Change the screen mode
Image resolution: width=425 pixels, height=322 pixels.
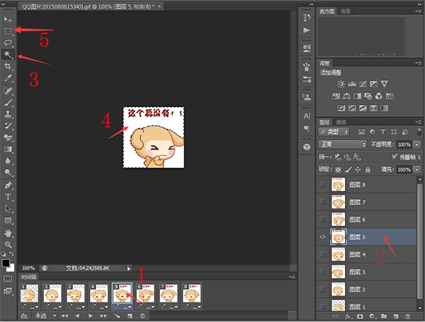[x=8, y=291]
